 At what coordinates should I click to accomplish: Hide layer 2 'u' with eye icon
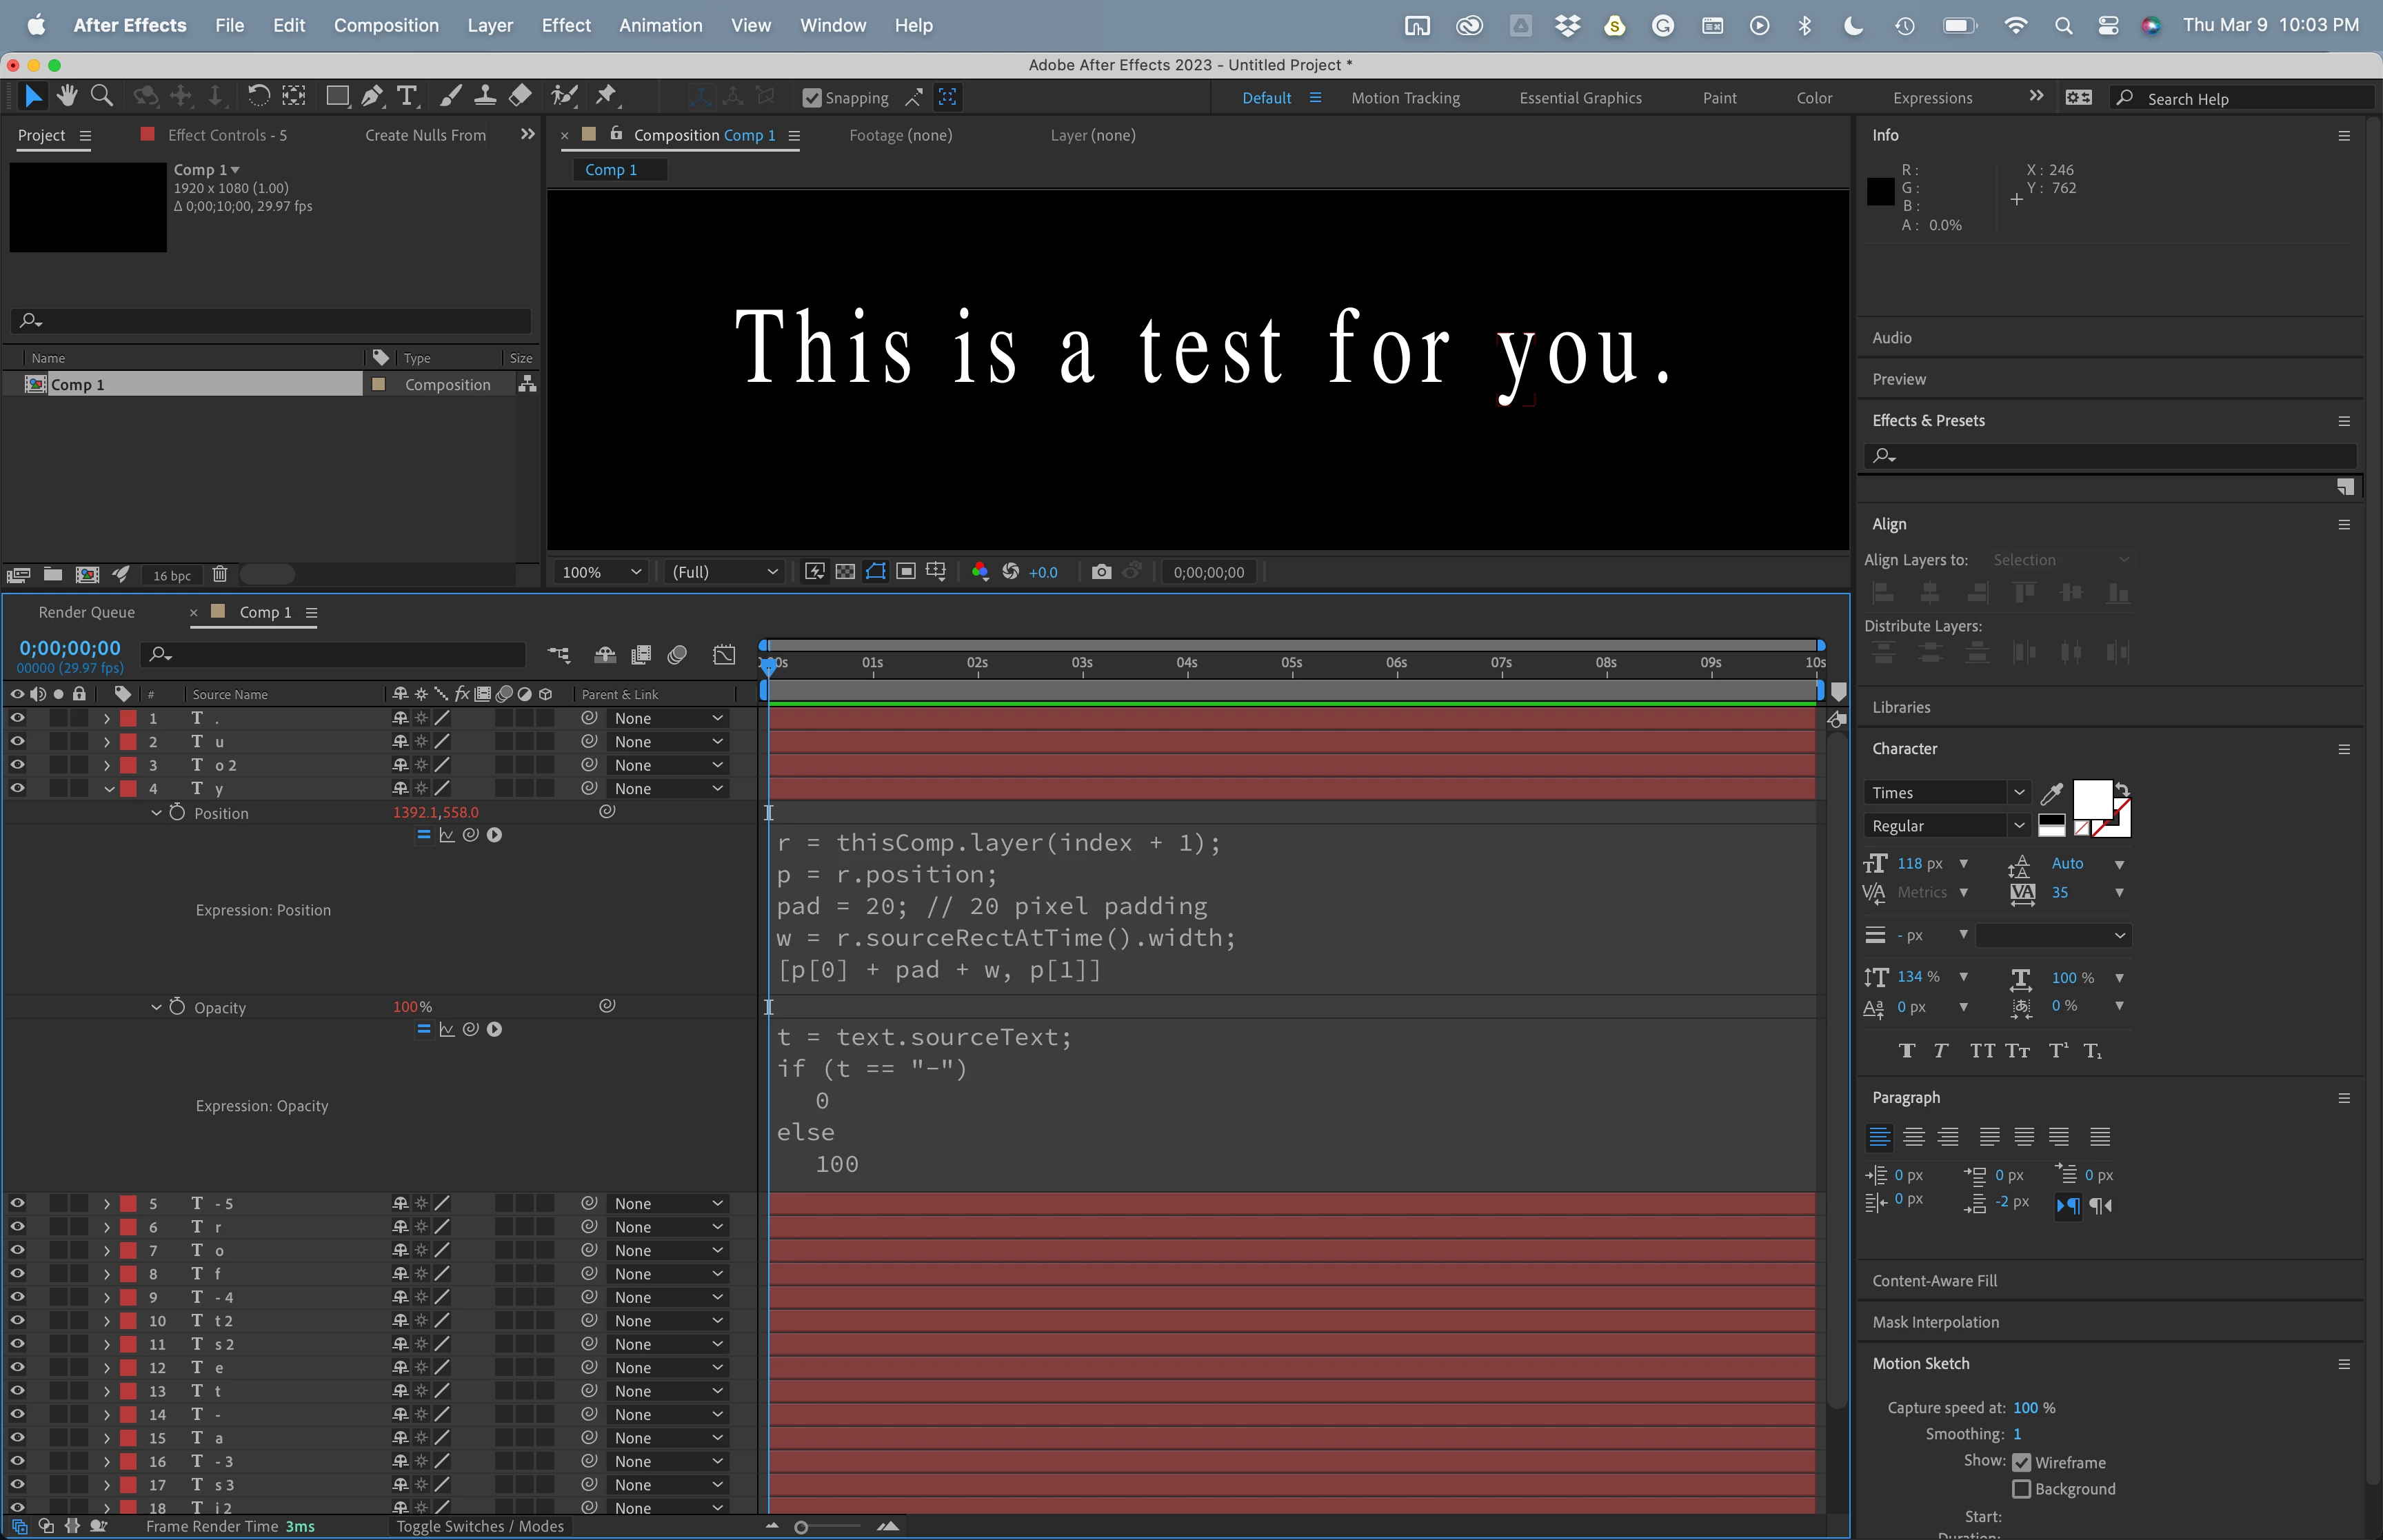tap(17, 741)
